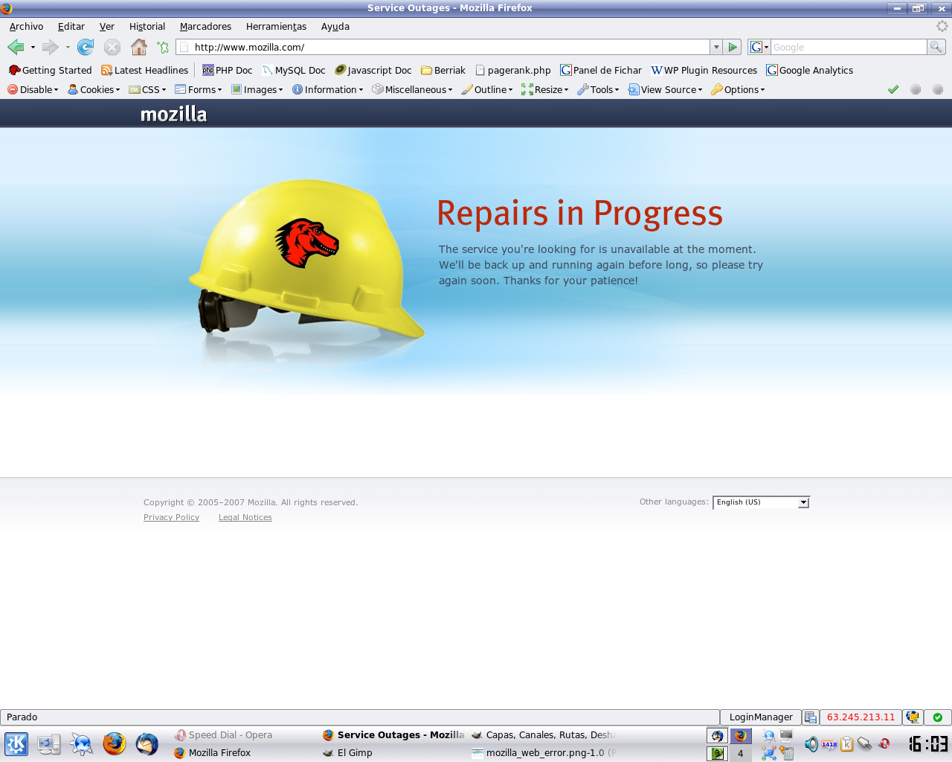Launch Firefox from the panel
This screenshot has height=762, width=952.
pyautogui.click(x=115, y=743)
